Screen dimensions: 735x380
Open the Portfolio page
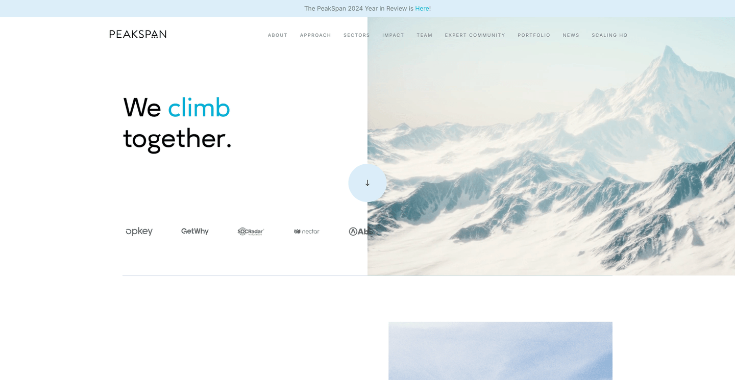coord(534,35)
